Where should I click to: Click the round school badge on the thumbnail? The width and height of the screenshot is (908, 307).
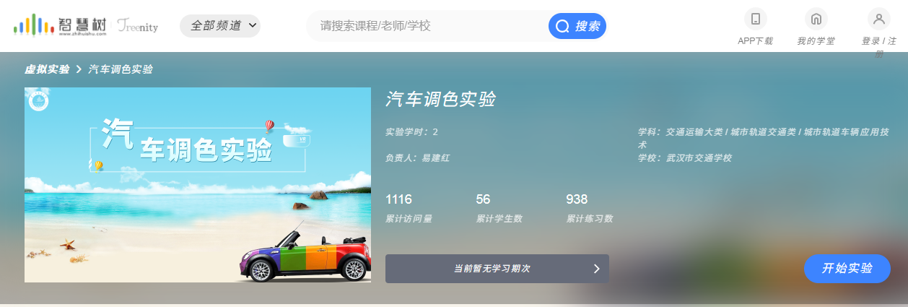point(38,101)
